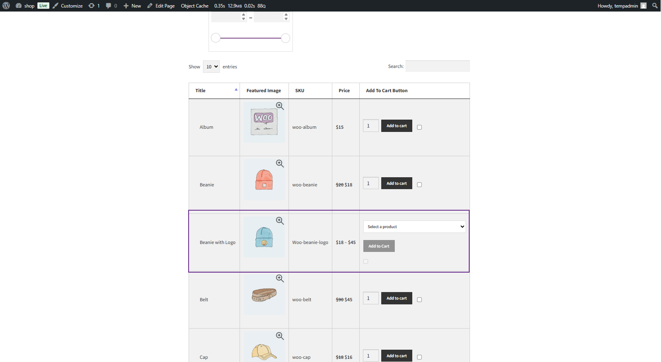Tick the Beanie with Logo checkbox
661x362 pixels.
coord(366,261)
